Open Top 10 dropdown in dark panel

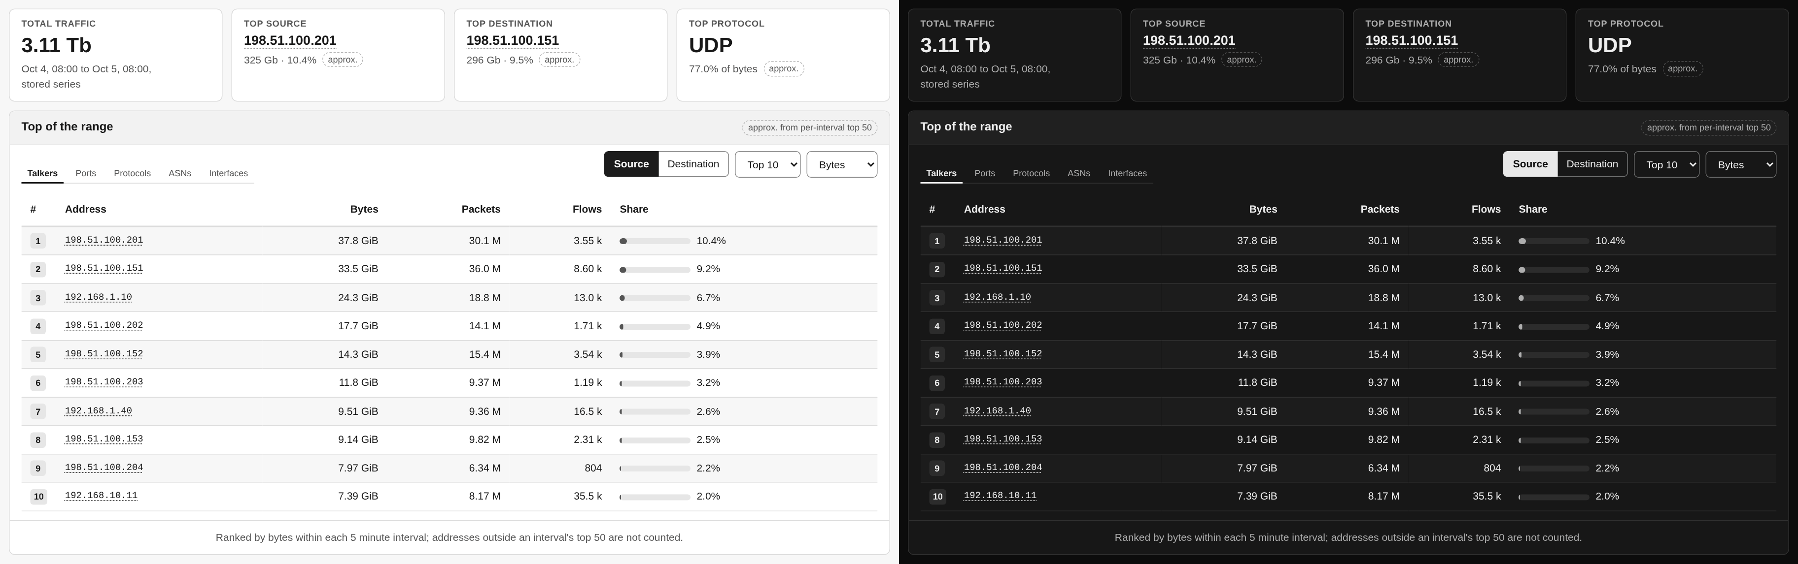[x=1666, y=164]
